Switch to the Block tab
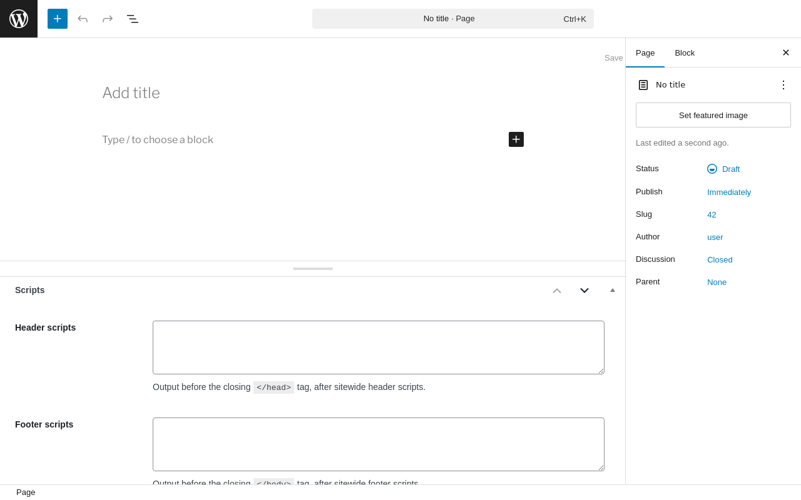The width and height of the screenshot is (801, 500). click(x=685, y=52)
